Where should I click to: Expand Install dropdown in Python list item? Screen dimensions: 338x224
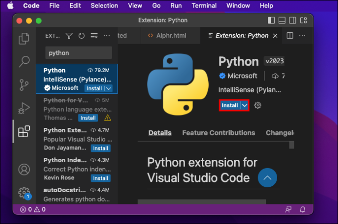(x=109, y=88)
